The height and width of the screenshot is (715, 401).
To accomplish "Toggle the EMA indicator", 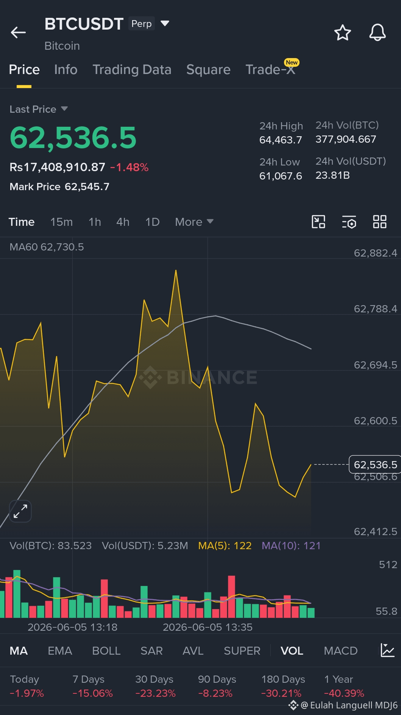I will (x=60, y=650).
